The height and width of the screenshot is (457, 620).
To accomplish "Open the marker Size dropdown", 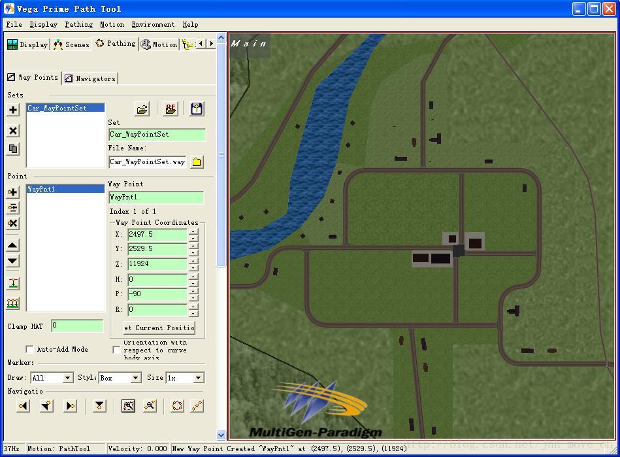I will point(198,378).
